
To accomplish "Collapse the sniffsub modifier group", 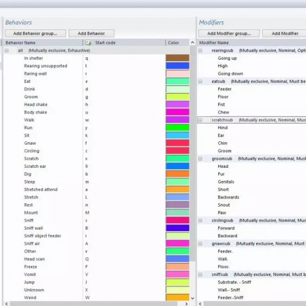I will click(200, 274).
